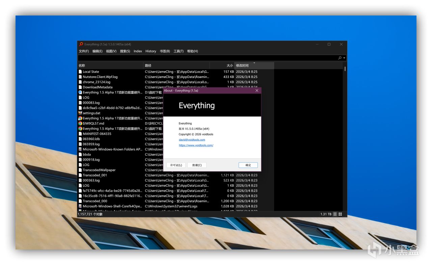The image size is (432, 265).
Task: Open the History menu
Action: click(x=151, y=51)
